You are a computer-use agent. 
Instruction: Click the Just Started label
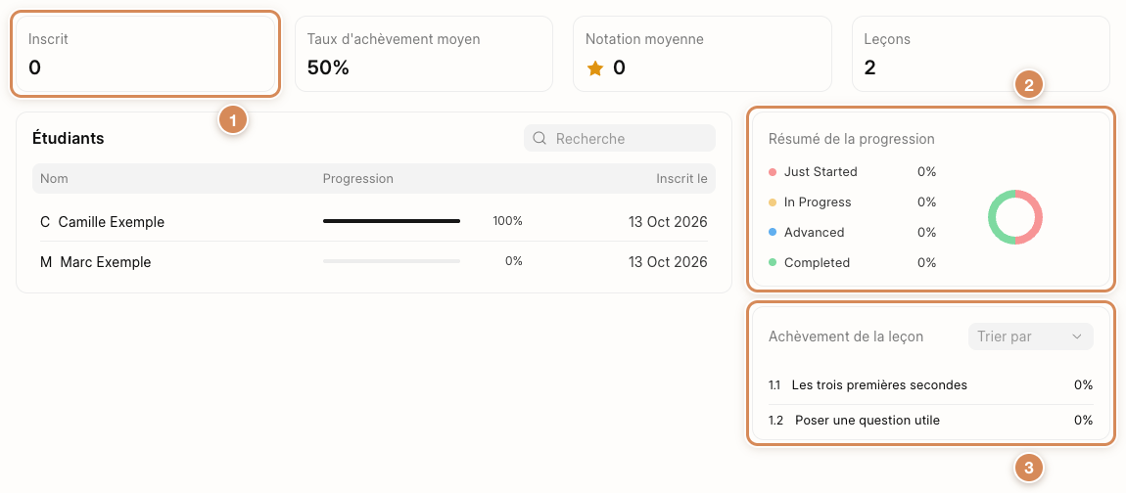[821, 172]
